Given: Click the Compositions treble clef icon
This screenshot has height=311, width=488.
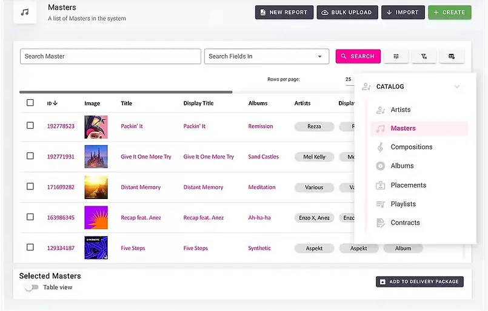Looking at the screenshot, I should tap(380, 147).
